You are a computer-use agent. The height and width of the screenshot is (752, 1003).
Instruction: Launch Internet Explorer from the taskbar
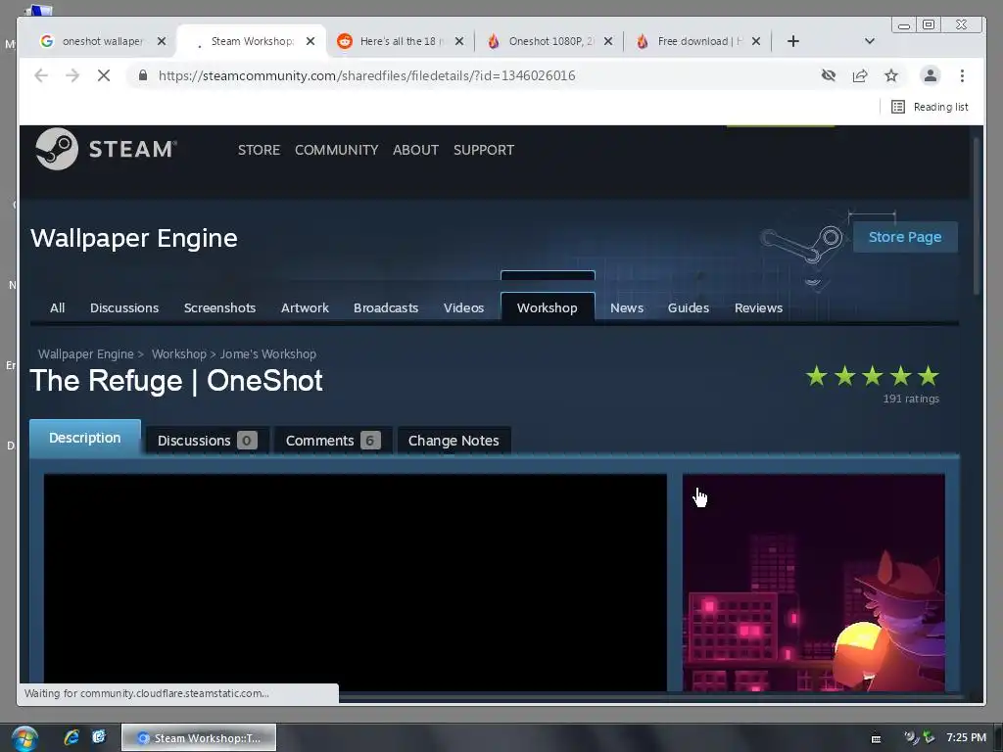(72, 737)
